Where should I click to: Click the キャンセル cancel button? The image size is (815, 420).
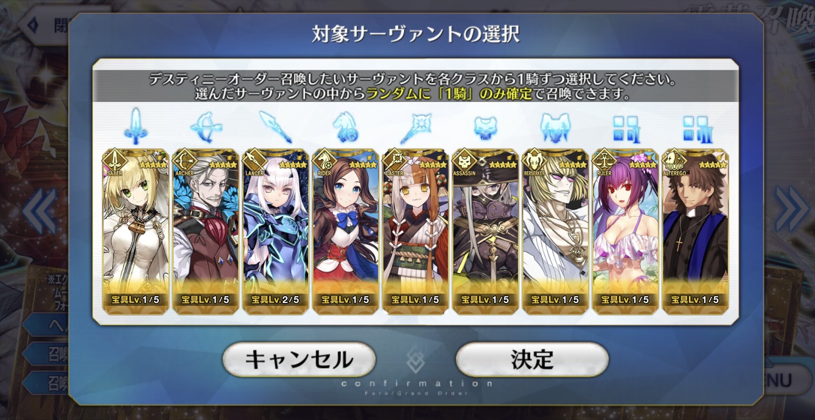(299, 359)
